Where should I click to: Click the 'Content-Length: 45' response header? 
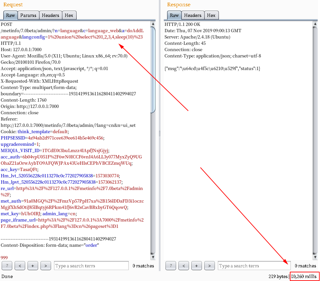click(185, 44)
